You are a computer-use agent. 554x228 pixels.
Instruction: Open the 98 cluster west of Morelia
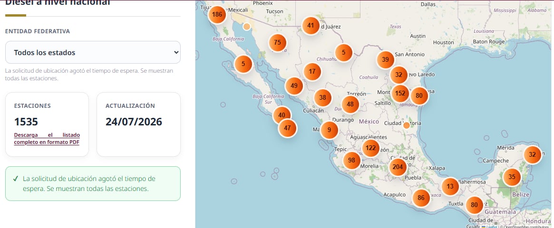pyautogui.click(x=351, y=160)
